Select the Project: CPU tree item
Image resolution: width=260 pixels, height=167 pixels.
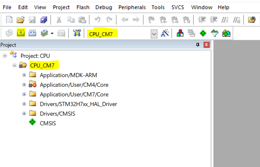(x=35, y=56)
